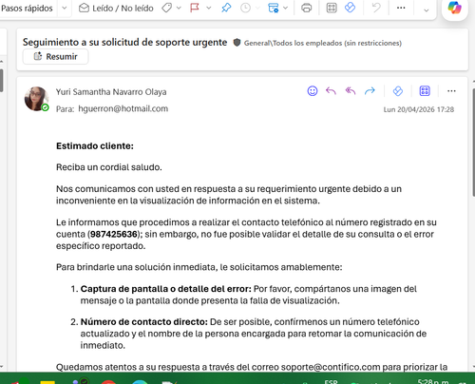475x384 pixels.
Task: Click the phone number 987425636
Action: click(x=114, y=234)
